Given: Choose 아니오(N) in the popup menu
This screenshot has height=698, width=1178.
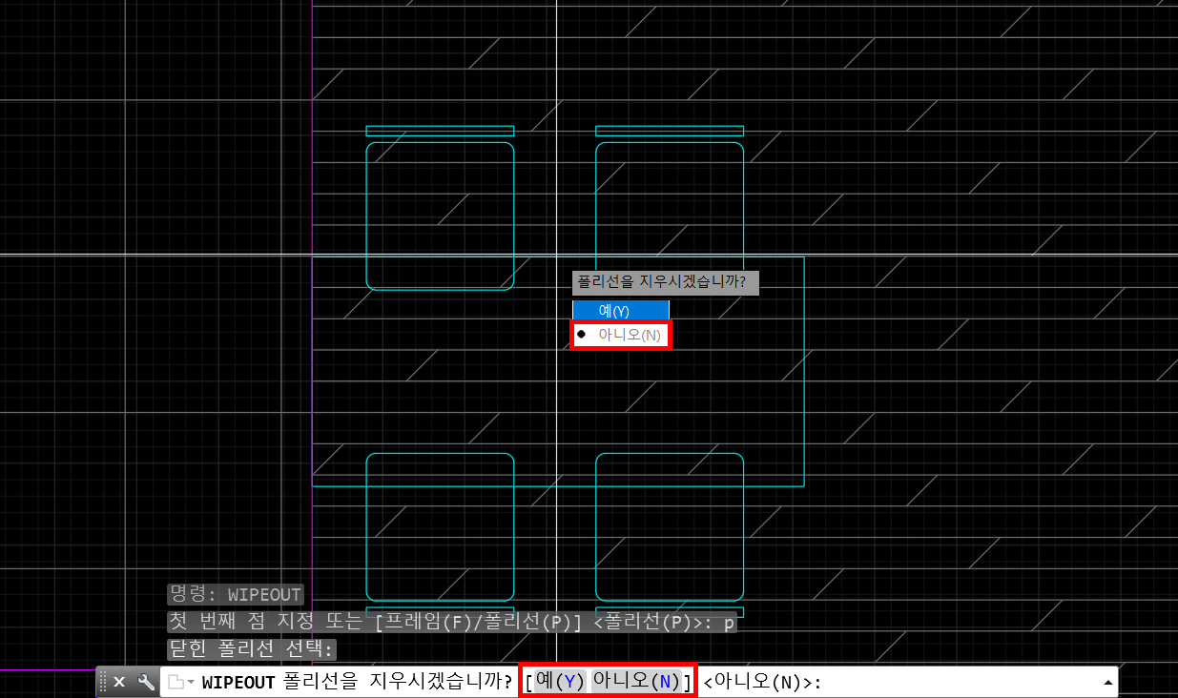Looking at the screenshot, I should (x=621, y=335).
